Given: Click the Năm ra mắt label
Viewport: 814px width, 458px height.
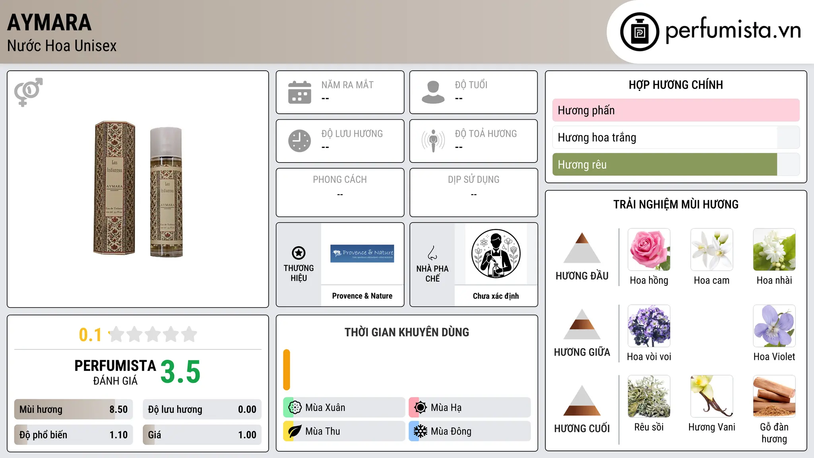Looking at the screenshot, I should (x=347, y=85).
